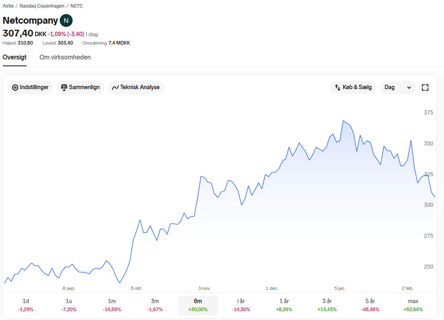Open the Indstillinger chart settings
Image resolution: width=444 pixels, height=320 pixels.
click(x=30, y=87)
